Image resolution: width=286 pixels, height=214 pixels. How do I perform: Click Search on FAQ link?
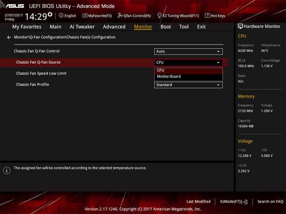point(270,202)
